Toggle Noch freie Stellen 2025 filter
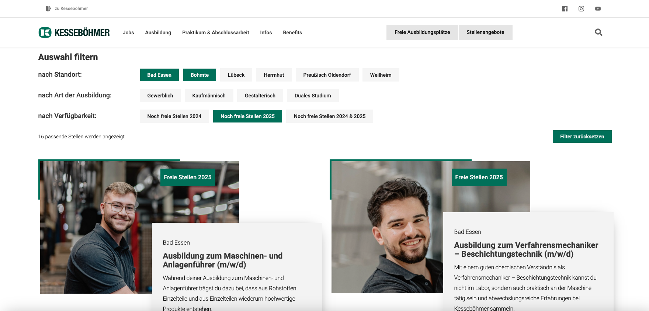Viewport: 649px width, 311px height. [x=247, y=116]
